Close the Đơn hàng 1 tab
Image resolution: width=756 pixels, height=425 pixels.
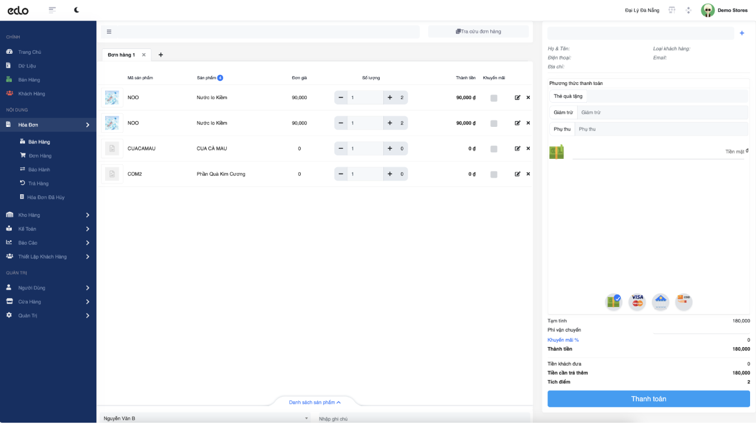click(144, 55)
